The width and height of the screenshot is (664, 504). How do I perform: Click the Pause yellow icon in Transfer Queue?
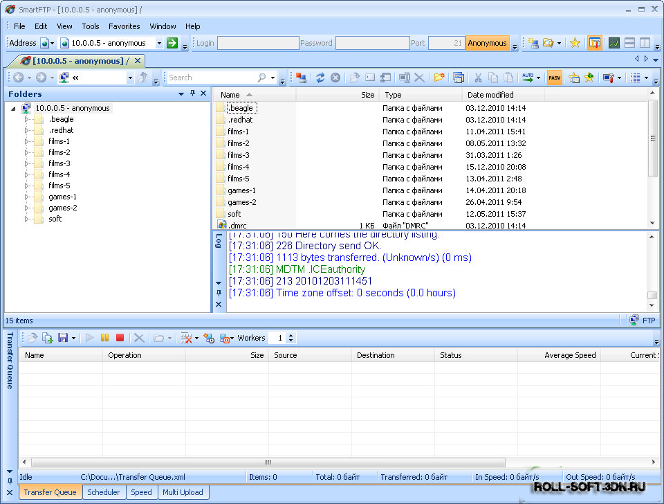pyautogui.click(x=104, y=338)
